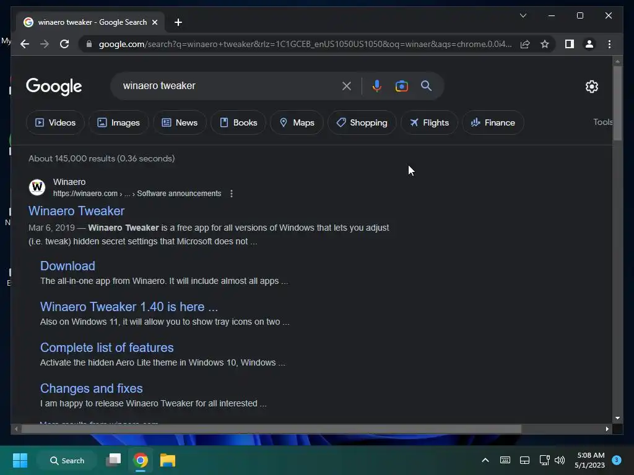Close the winaero tweaker Google Search tab
Image resolution: width=634 pixels, height=475 pixels.
coord(154,22)
